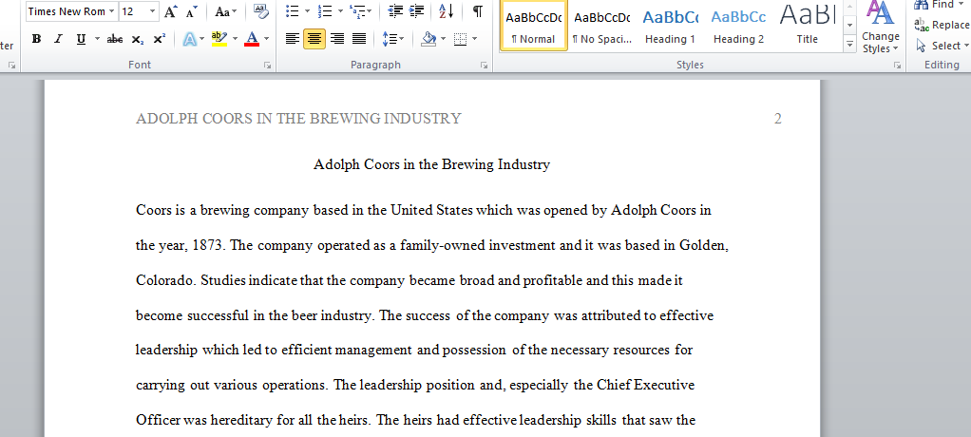Image resolution: width=971 pixels, height=437 pixels.
Task: Open the Clipboard pane launcher
Action: [x=11, y=65]
